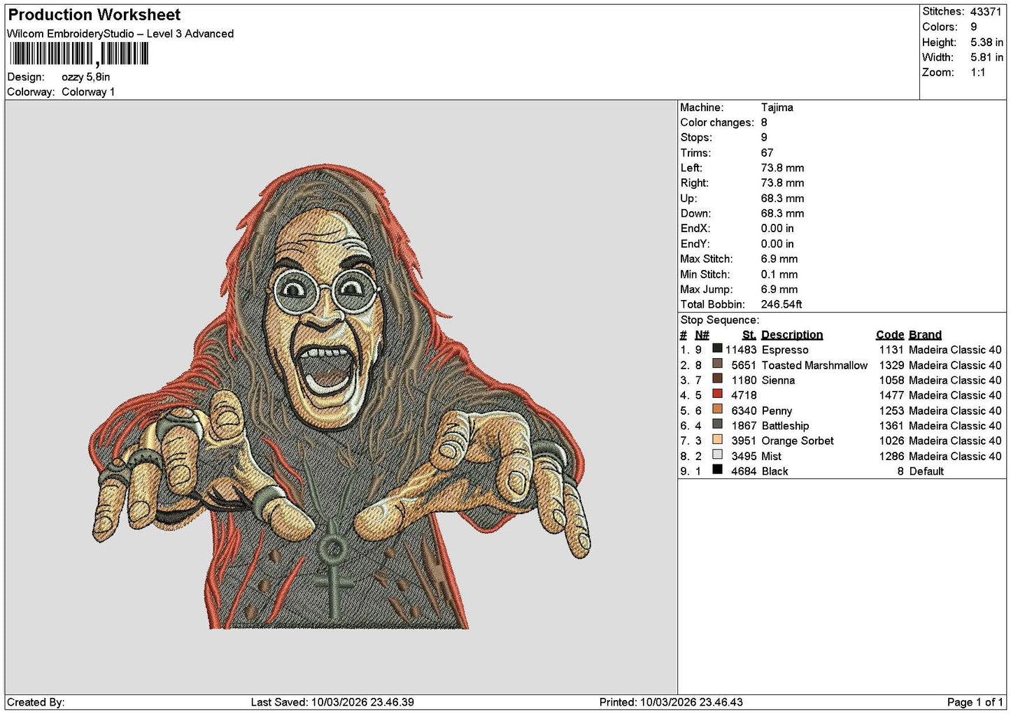The width and height of the screenshot is (1011, 714).
Task: Click the zoom value '1:1'
Action: [977, 73]
